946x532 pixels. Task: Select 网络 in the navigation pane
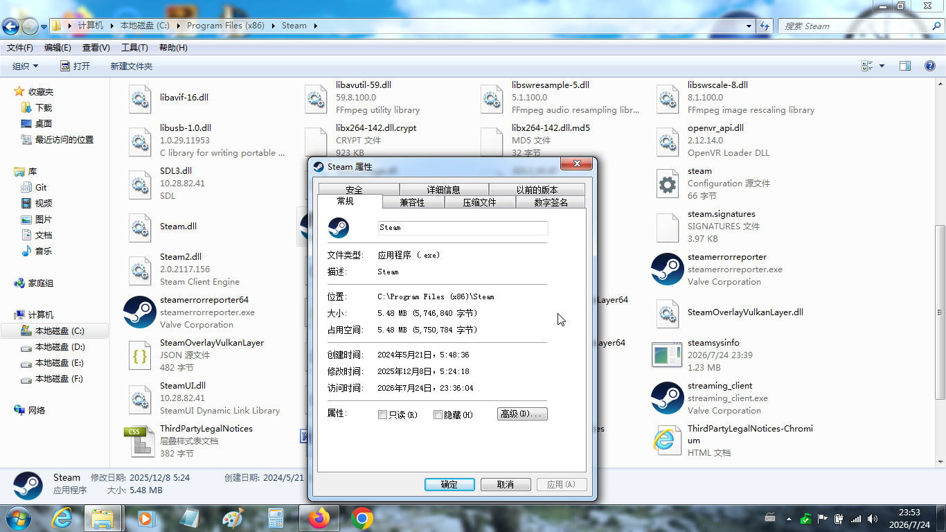click(37, 411)
